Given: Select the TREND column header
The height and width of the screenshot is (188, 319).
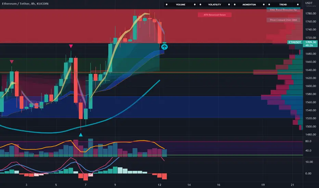Looking at the screenshot, I should (x=283, y=4).
